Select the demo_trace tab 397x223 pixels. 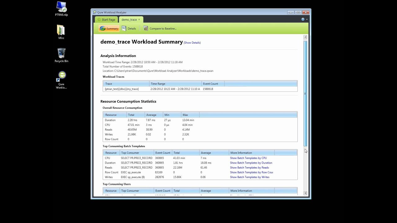(129, 20)
